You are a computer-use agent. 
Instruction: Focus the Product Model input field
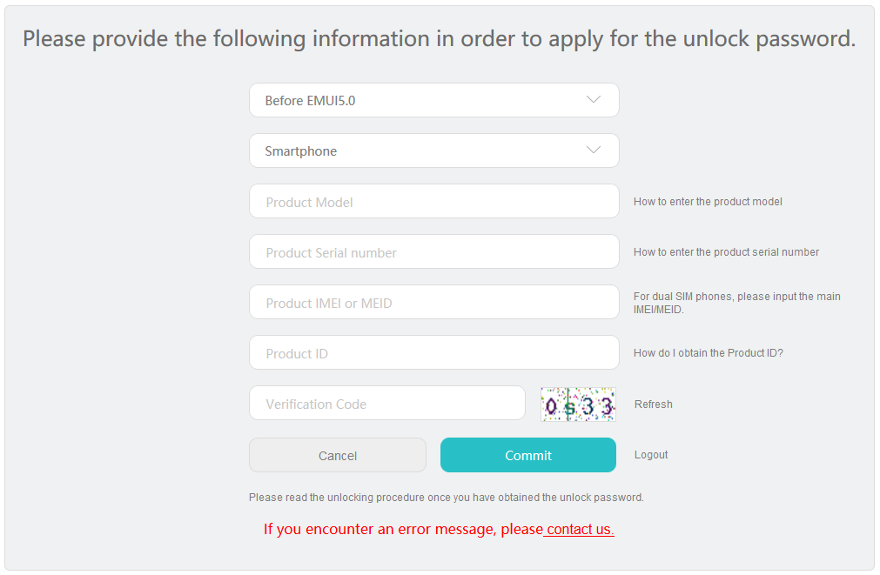tap(433, 202)
